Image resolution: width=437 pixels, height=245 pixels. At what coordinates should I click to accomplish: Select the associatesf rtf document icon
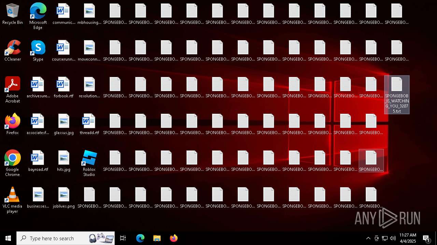pos(38,124)
